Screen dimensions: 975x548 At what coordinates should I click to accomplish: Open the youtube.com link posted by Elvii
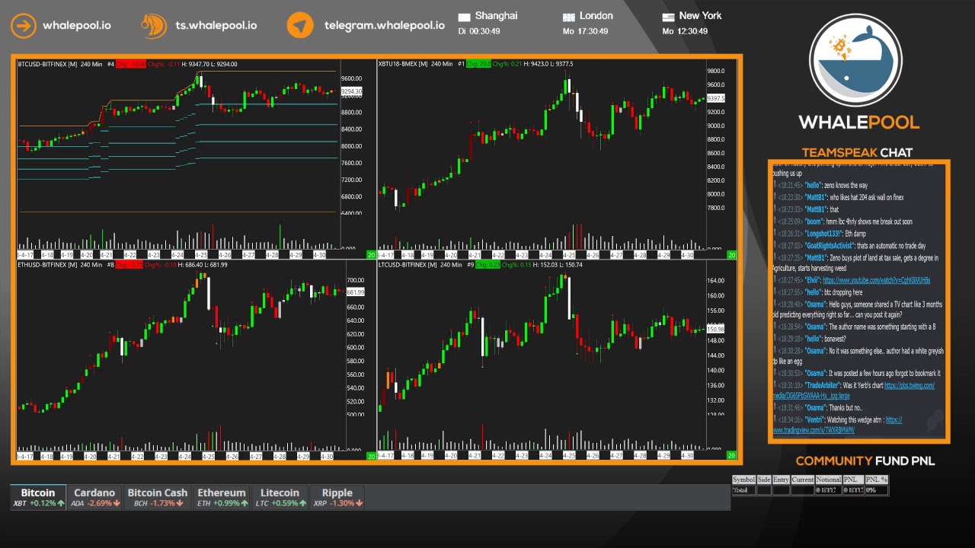[877, 281]
